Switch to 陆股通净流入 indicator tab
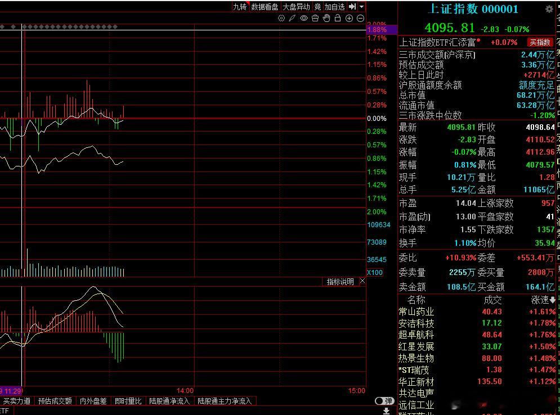This screenshot has width=560, height=415. [169, 401]
